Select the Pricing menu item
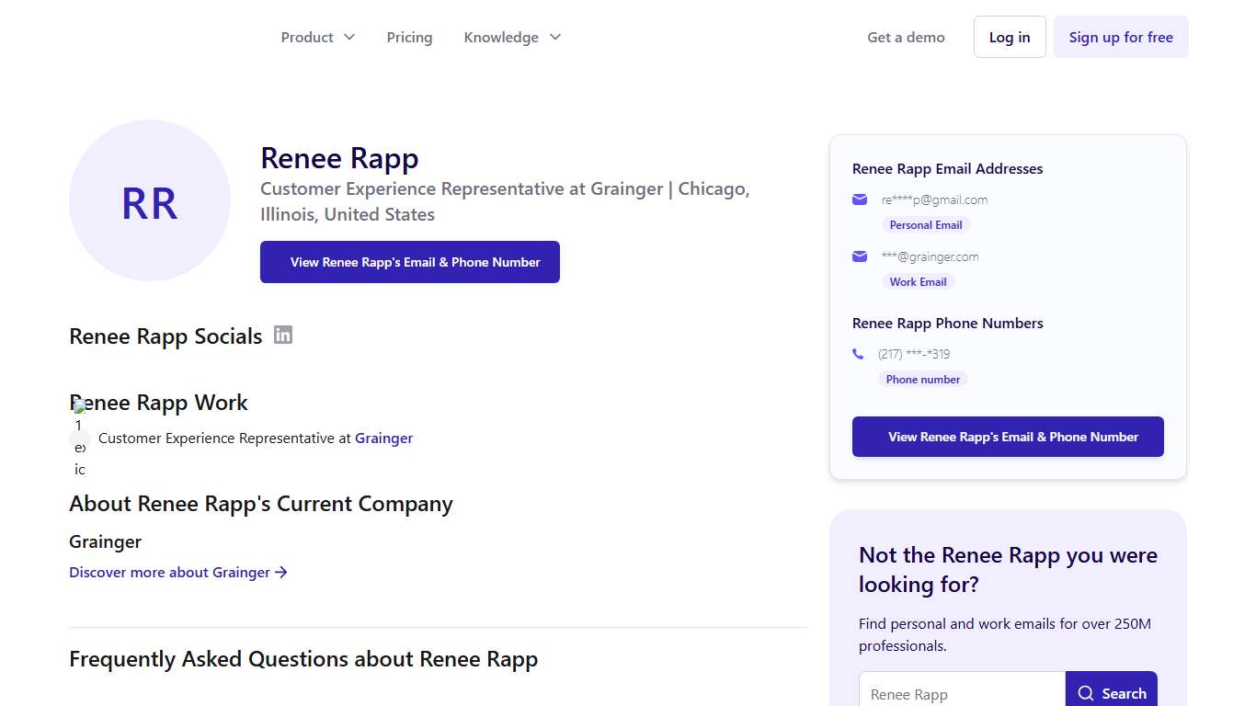Image resolution: width=1256 pixels, height=706 pixels. (409, 37)
